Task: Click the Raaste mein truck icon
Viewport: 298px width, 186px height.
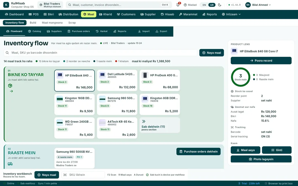Action: [10, 164]
